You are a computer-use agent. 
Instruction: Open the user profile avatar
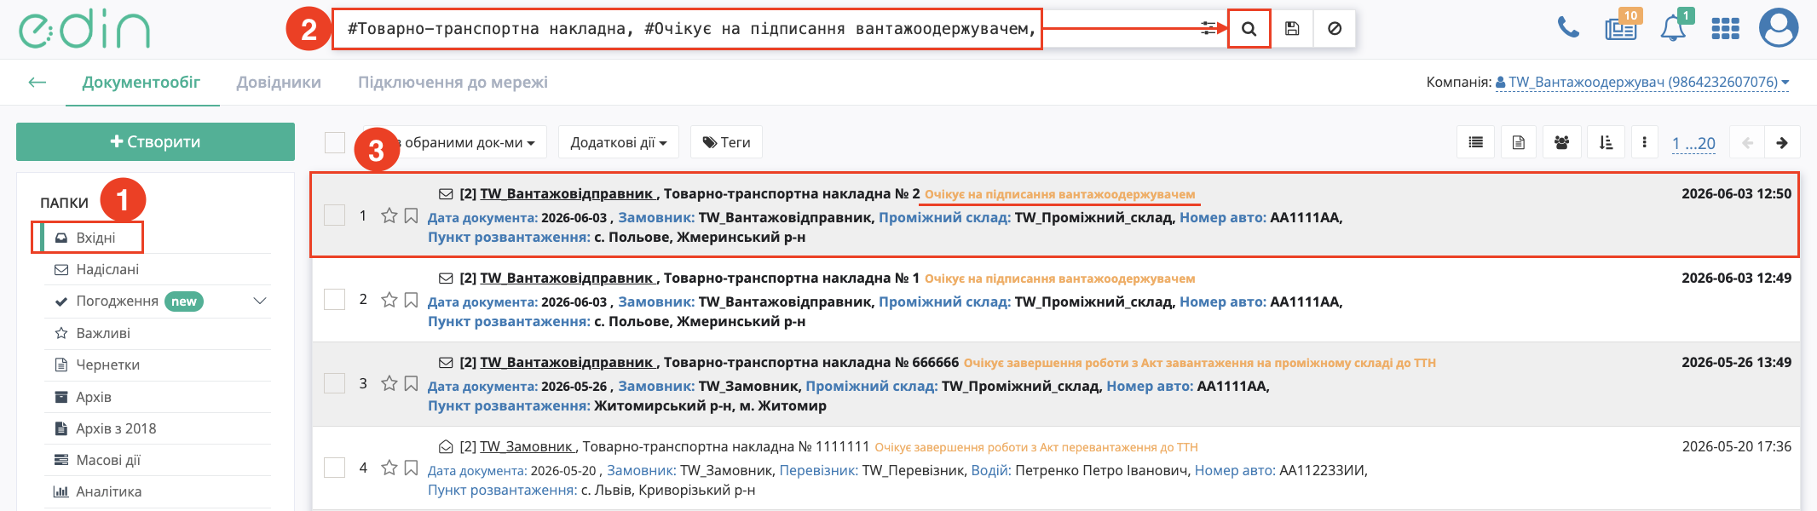1779,28
